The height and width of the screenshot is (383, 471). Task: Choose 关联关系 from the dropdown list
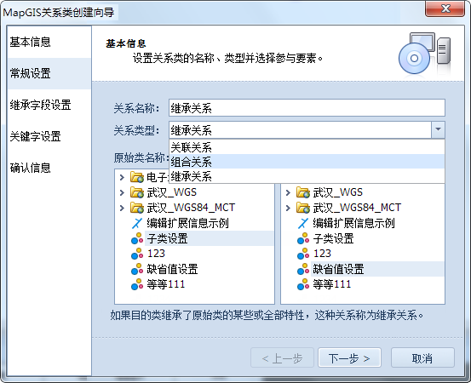pyautogui.click(x=307, y=147)
